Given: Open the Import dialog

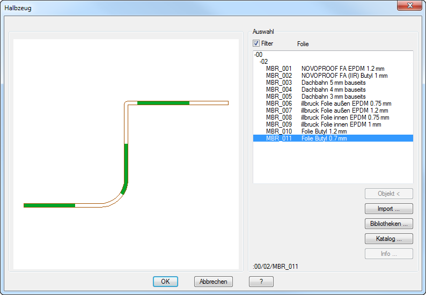Looking at the screenshot, I should (388, 209).
